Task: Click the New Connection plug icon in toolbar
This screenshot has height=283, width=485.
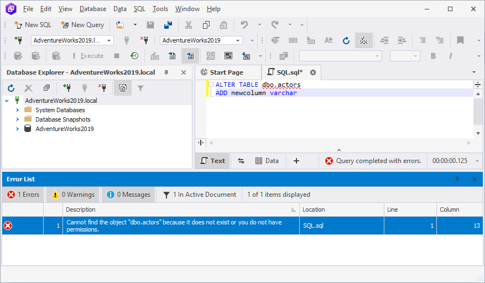Action: [x=19, y=40]
